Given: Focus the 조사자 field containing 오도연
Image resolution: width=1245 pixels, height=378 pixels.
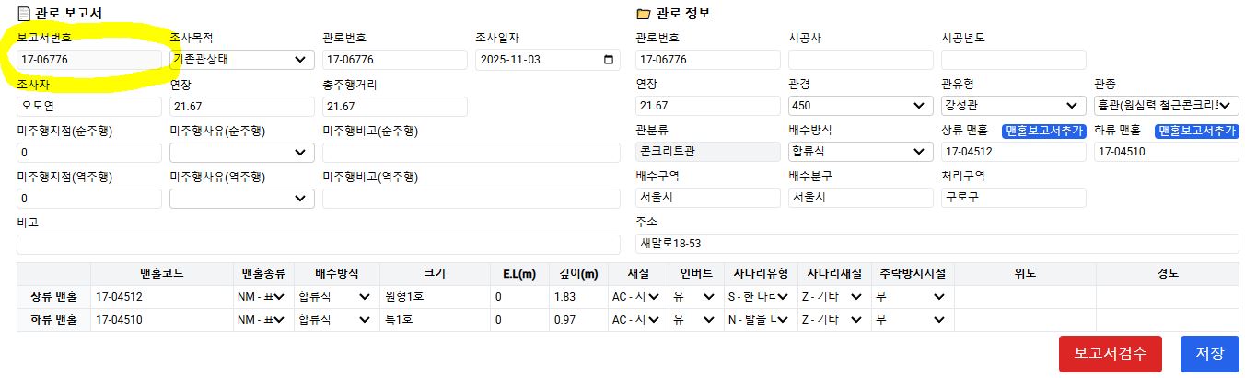Looking at the screenshot, I should tap(88, 106).
